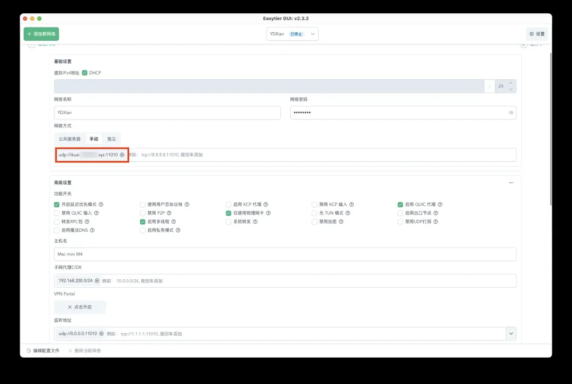
Task: Click help icon next to 开启延迟优先模式
Action: (x=101, y=205)
